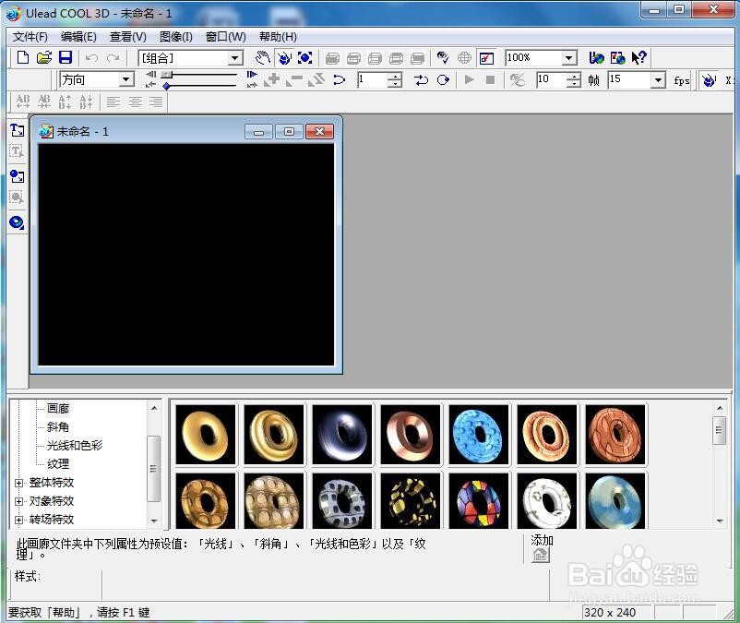Select the 画廊 tree item
This screenshot has width=740, height=623.
[58, 408]
